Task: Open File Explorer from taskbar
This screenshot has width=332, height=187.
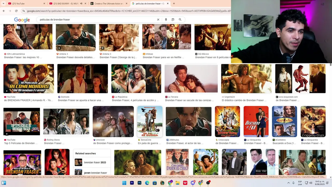Action: 177,183
